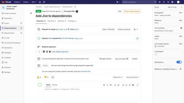Open the admin wrench icon in navbar

tap(44, 2)
